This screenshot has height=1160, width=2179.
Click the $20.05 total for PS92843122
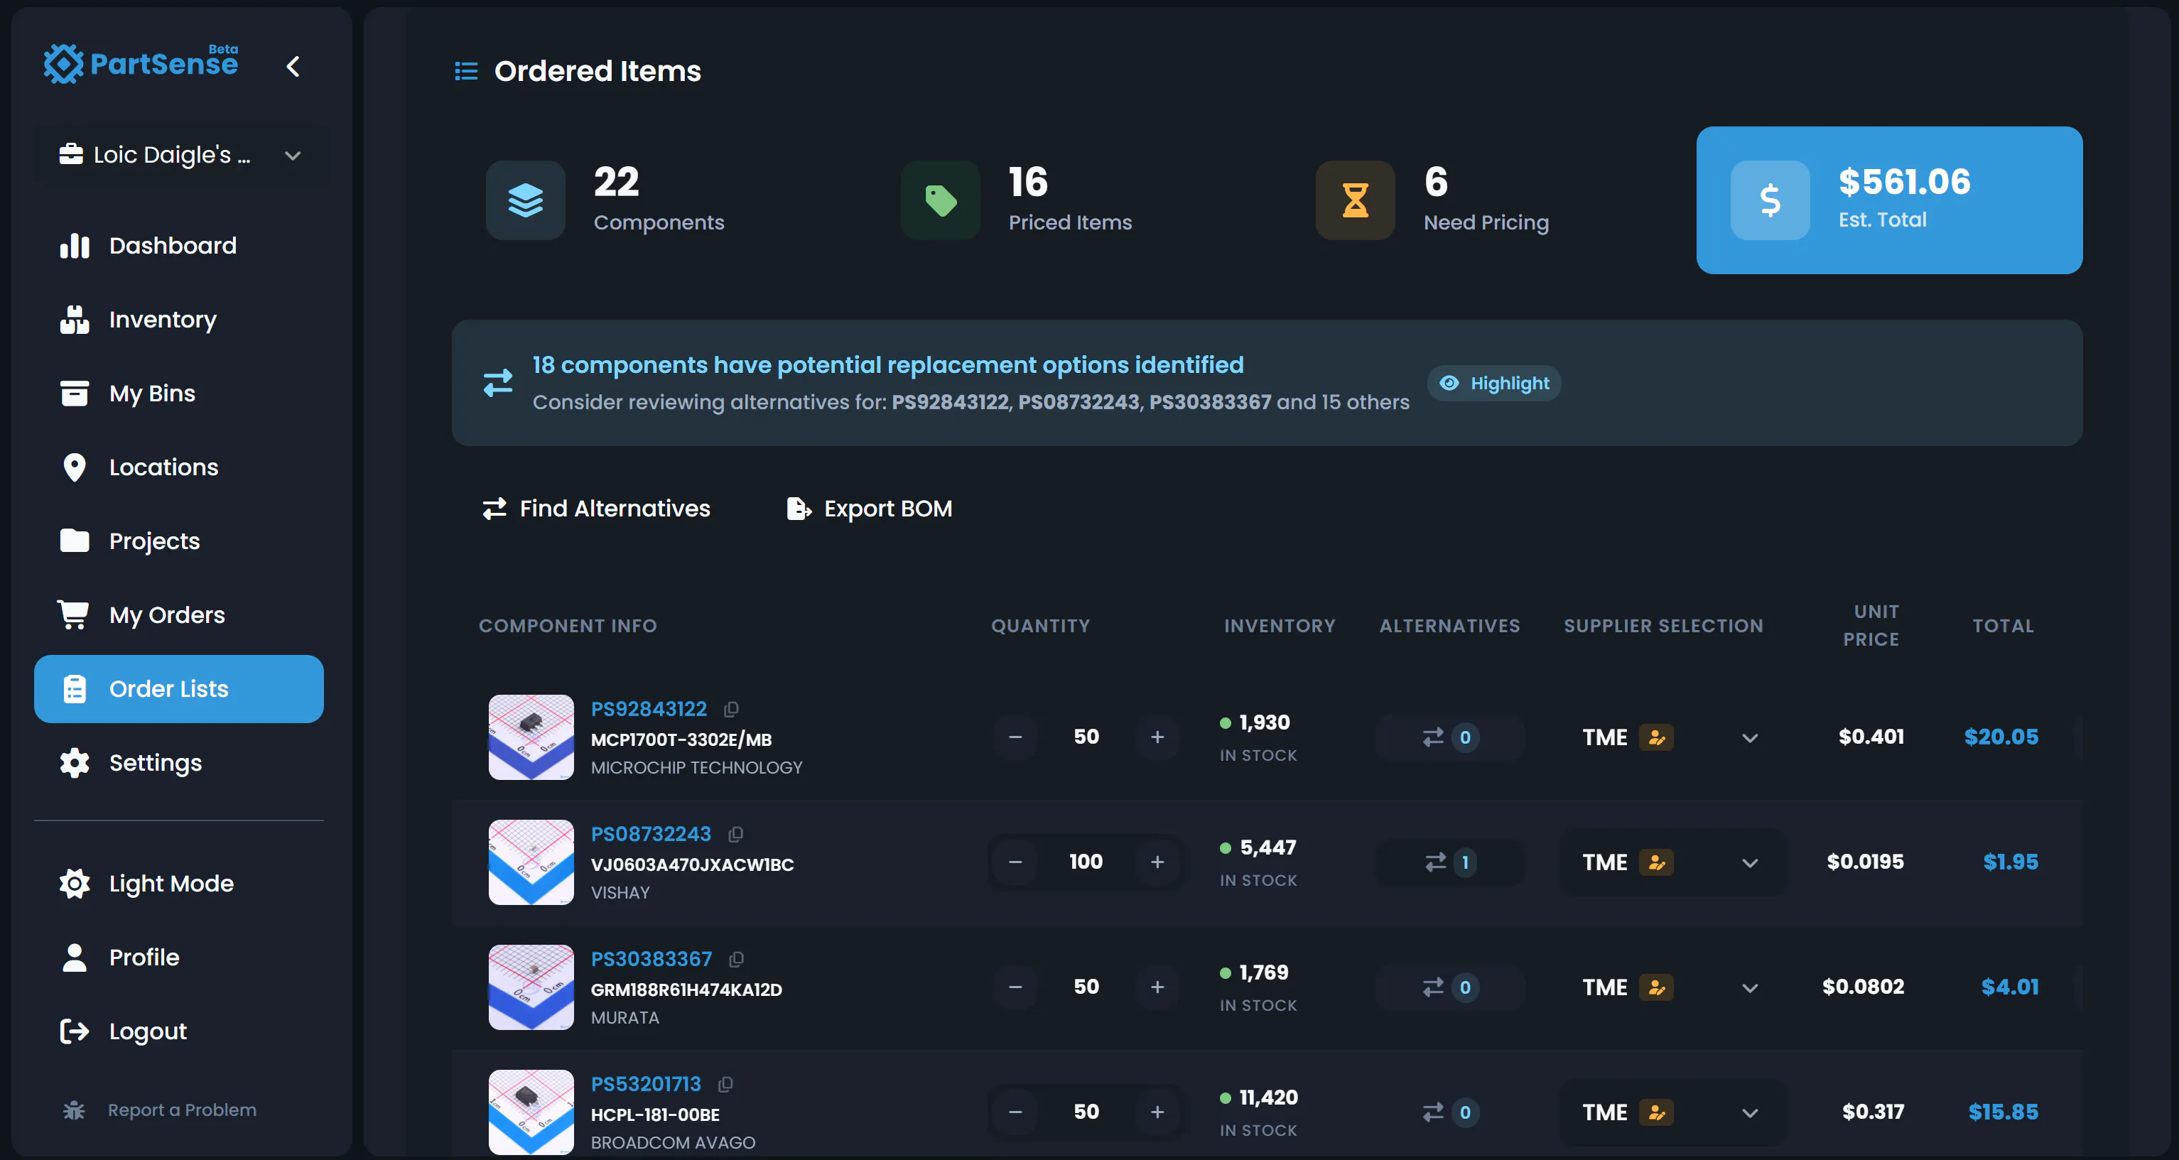(x=2001, y=737)
